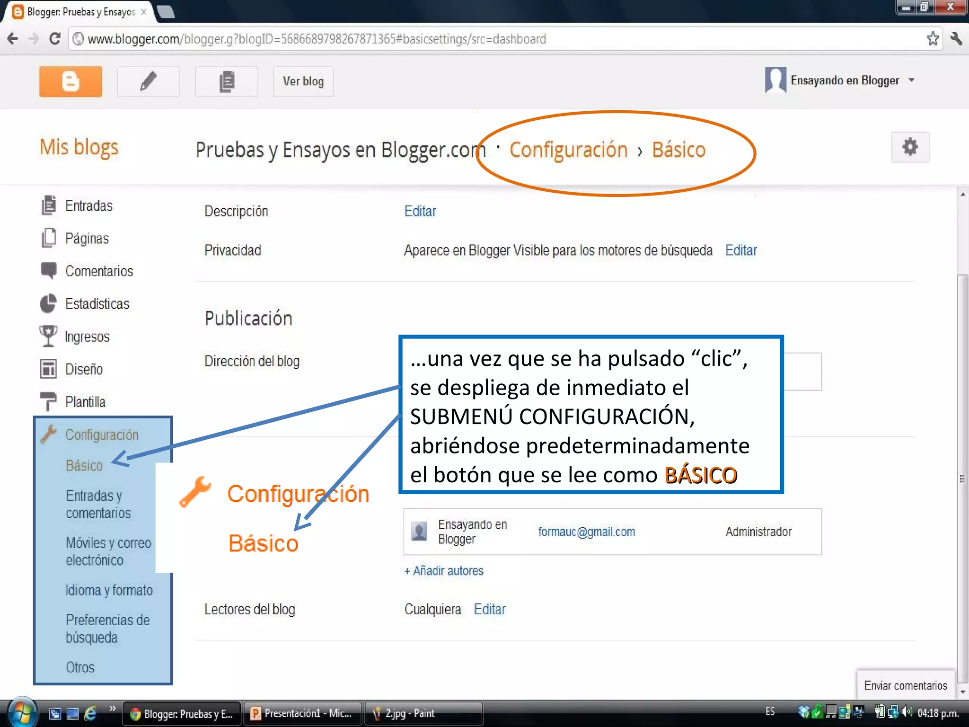Switch to Presentación1 PowerPoint taskbar item
Image resolution: width=969 pixels, height=727 pixels.
302,713
